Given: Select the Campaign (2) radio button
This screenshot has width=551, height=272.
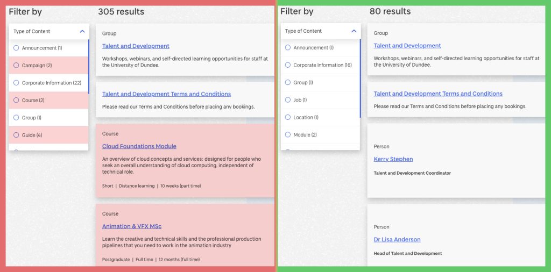Looking at the screenshot, I should (x=17, y=66).
